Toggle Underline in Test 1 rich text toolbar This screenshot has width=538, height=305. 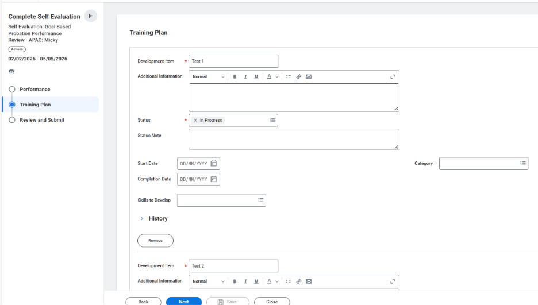tap(256, 77)
